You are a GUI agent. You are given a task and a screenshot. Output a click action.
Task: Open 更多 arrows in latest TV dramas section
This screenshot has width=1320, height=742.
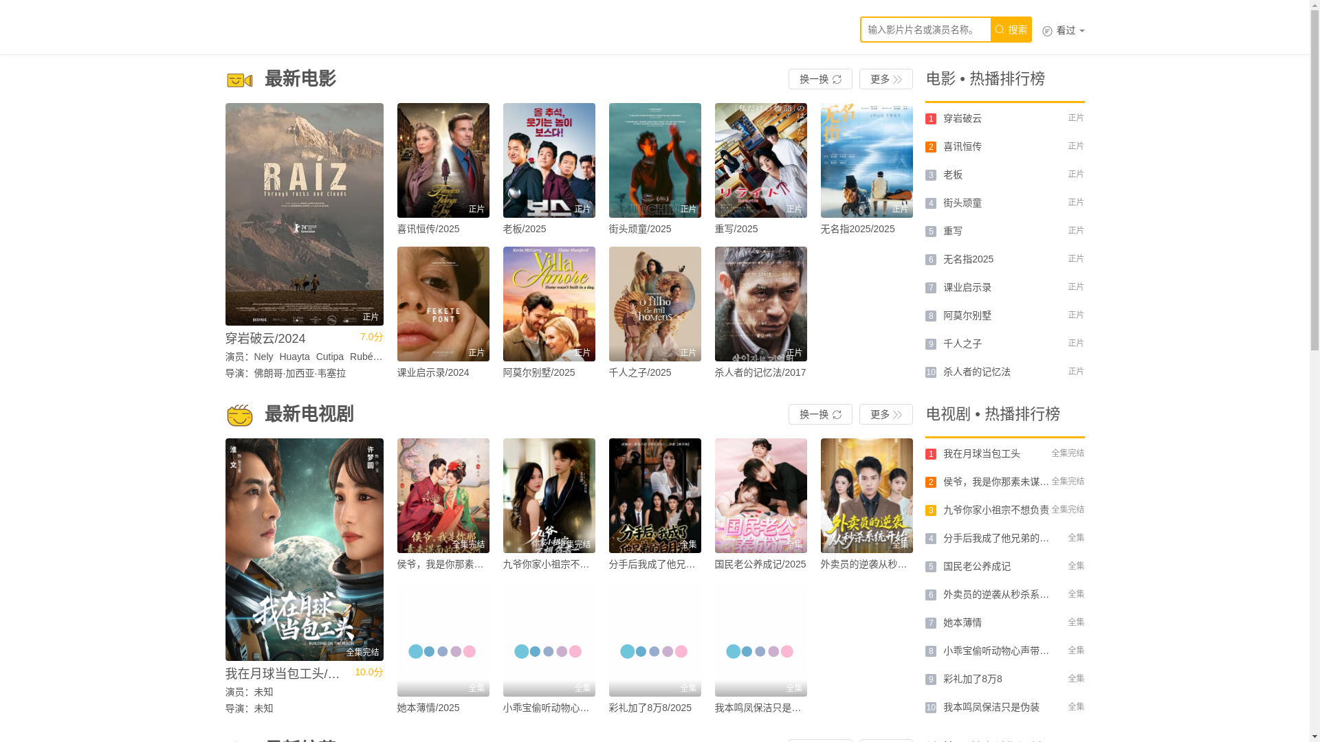(x=885, y=414)
